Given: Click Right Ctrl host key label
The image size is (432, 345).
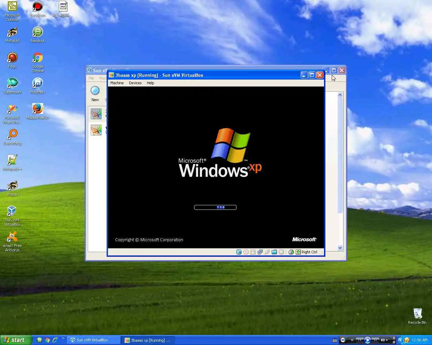Looking at the screenshot, I should 309,252.
